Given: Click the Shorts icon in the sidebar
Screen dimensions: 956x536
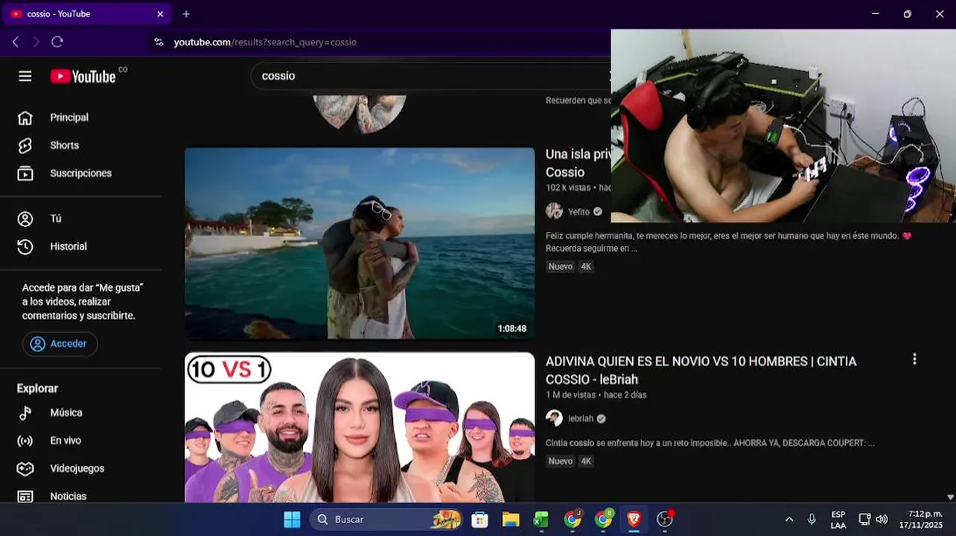Looking at the screenshot, I should tap(25, 145).
